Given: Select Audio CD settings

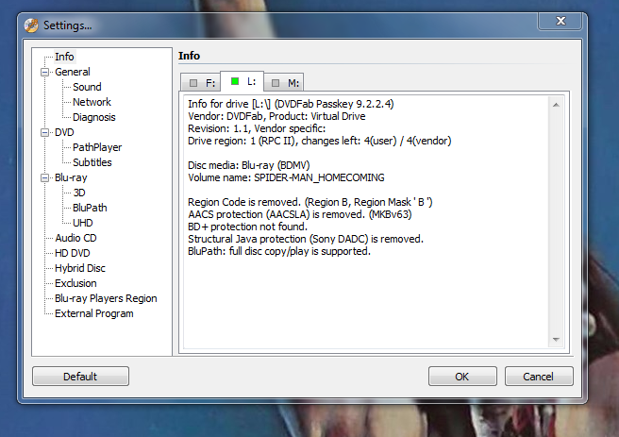Looking at the screenshot, I should 75,238.
